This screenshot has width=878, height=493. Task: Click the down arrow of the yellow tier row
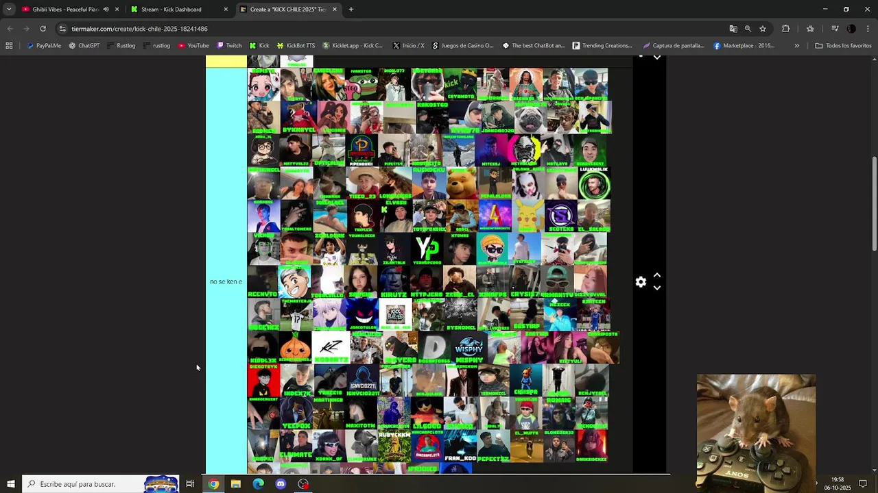(657, 58)
